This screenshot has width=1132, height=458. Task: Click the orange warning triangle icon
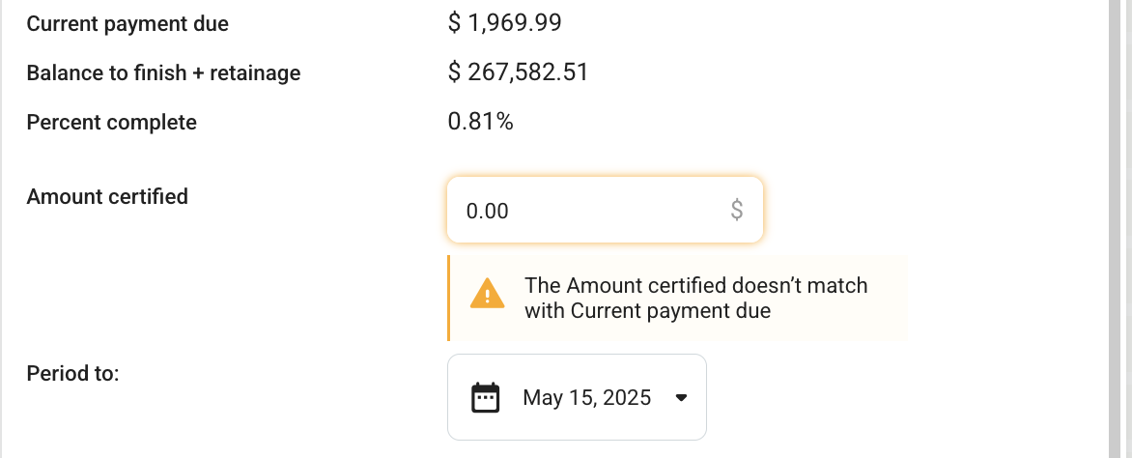(488, 294)
